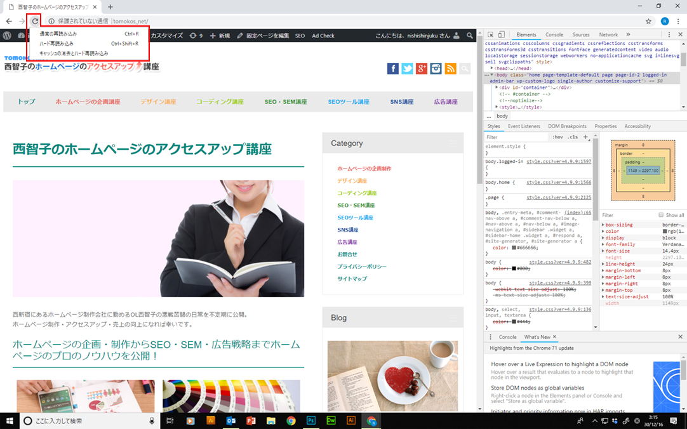Toggle the :hov element state button
687x429 pixels.
point(557,137)
